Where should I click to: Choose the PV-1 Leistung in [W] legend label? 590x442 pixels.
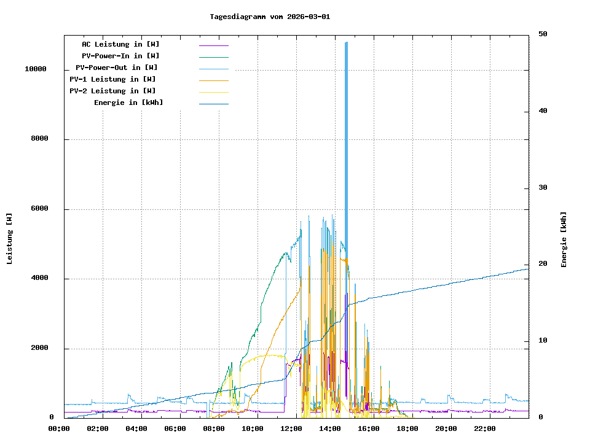112,79
